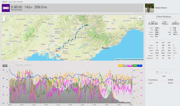
Task: Click the average Elevation value 1758
Action: [163, 56]
